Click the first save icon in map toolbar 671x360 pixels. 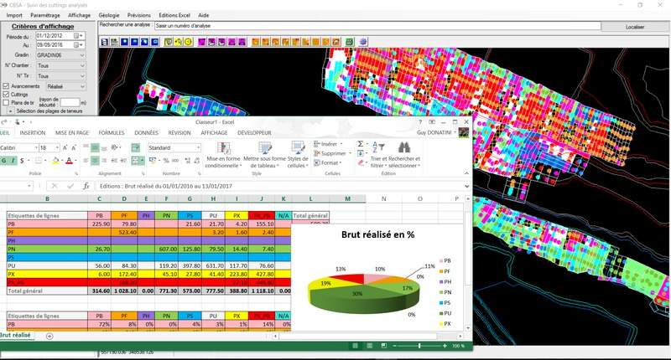(105, 42)
